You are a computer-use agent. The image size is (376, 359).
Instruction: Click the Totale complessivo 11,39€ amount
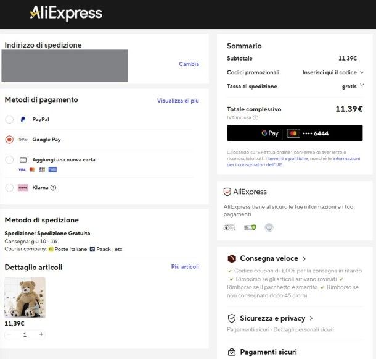(349, 109)
